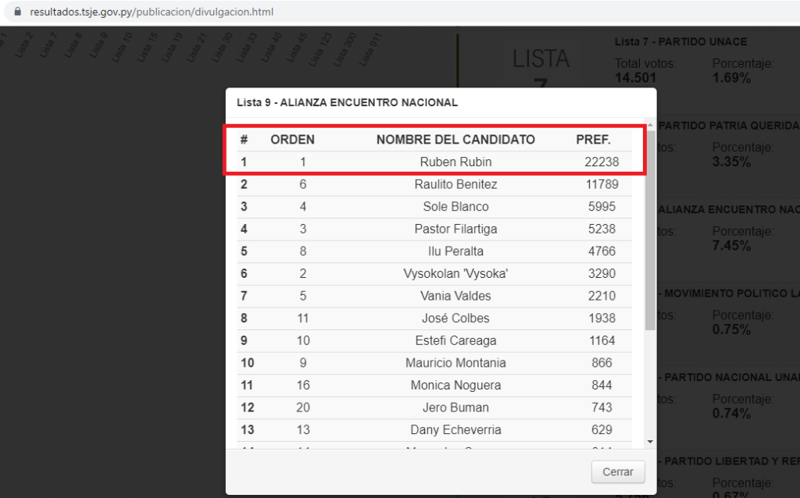Click the modal title Lista 9 - ALIANZA ENCUENTRO NACIONAL
Viewport: 800px width, 498px height.
click(x=347, y=102)
